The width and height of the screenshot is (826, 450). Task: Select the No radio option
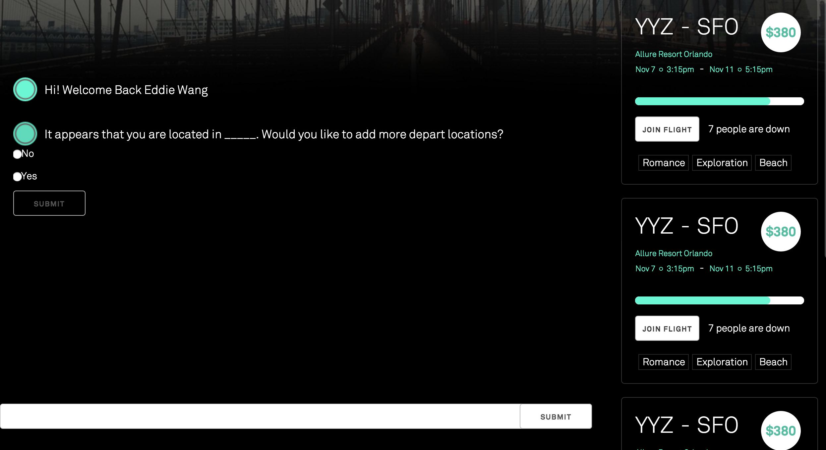tap(17, 154)
